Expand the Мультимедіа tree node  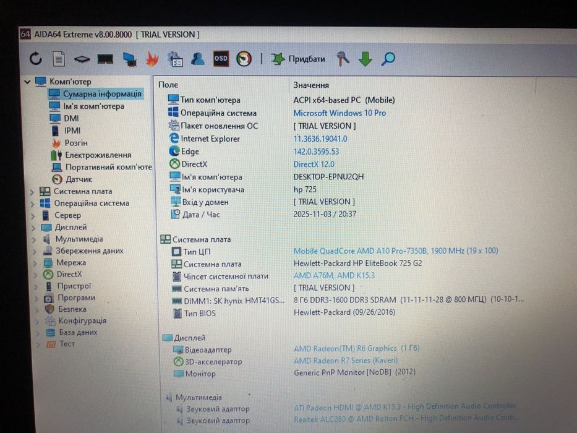tap(34, 240)
